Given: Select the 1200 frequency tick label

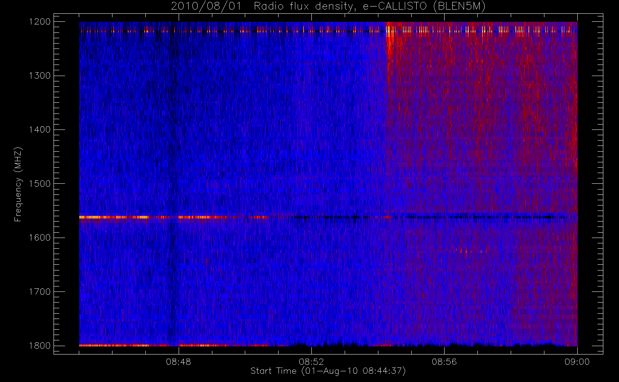Looking at the screenshot, I should pyautogui.click(x=40, y=22).
